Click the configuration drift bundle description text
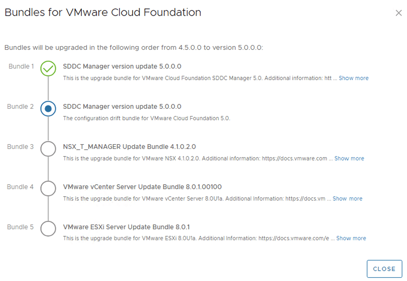Screen dimensions: 407x281 (x=146, y=118)
